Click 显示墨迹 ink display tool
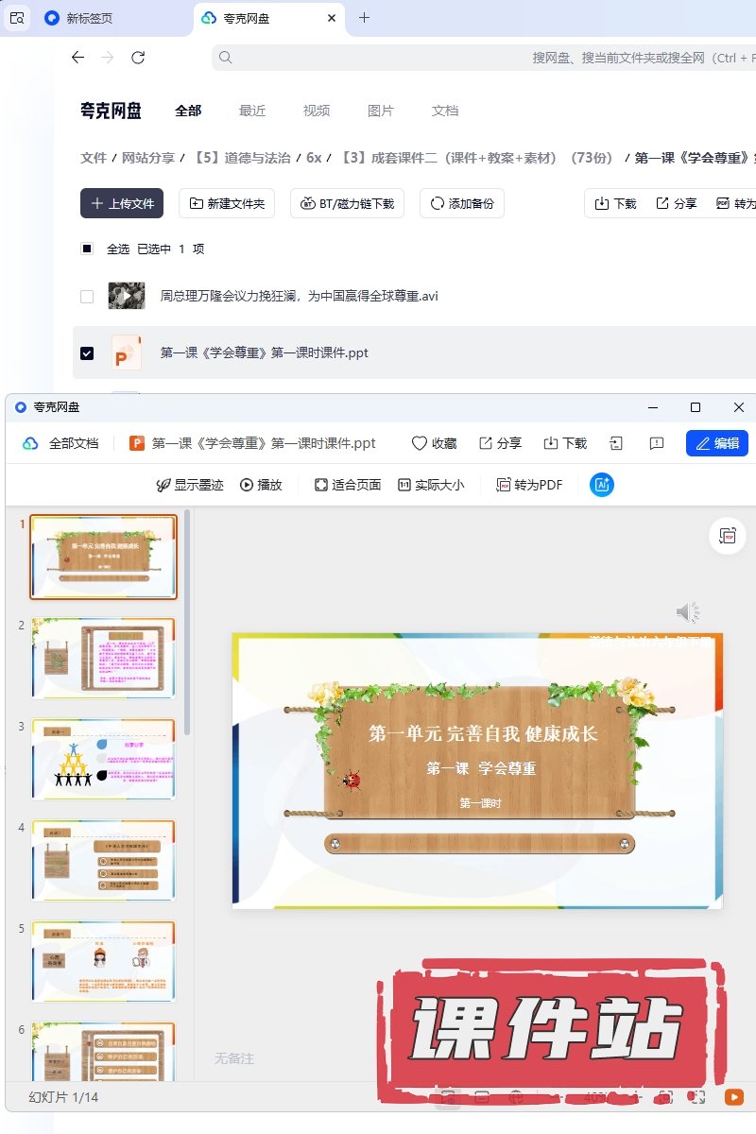 coord(190,485)
